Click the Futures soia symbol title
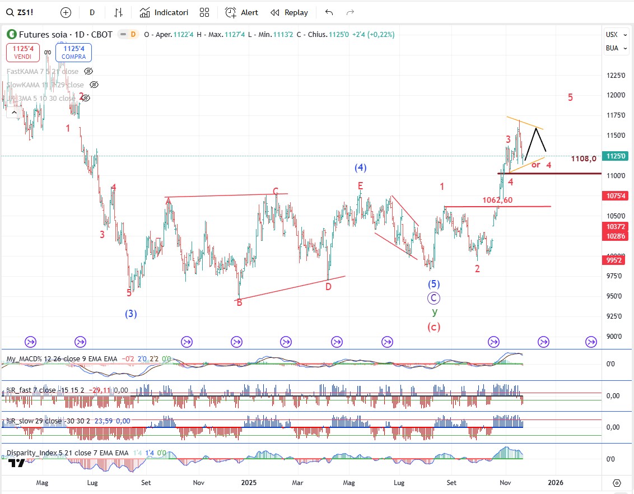This screenshot has width=634, height=494. click(x=66, y=34)
